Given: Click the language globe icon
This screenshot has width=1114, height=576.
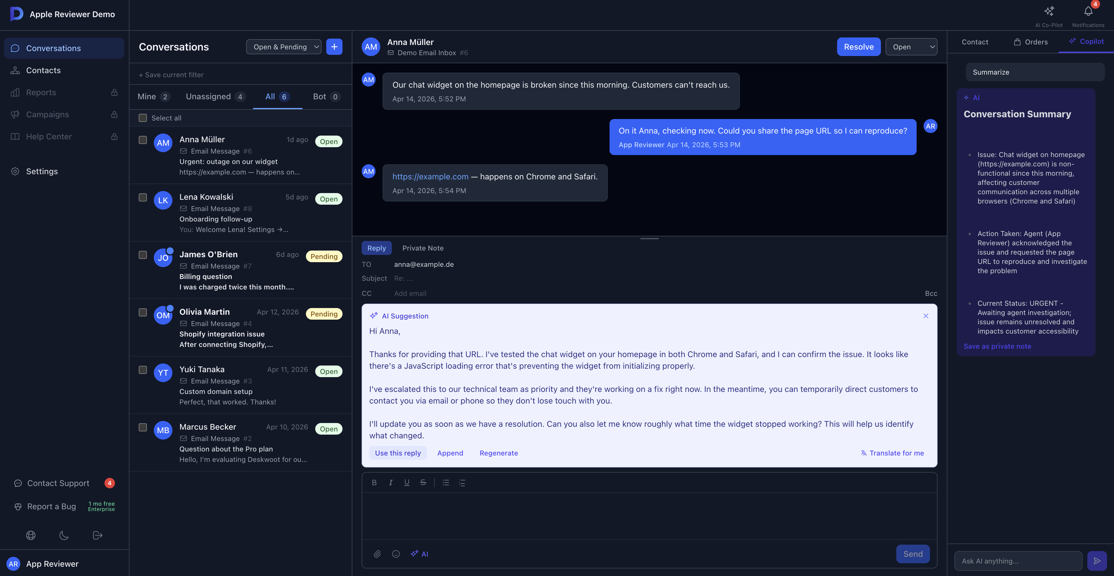Looking at the screenshot, I should click(31, 535).
